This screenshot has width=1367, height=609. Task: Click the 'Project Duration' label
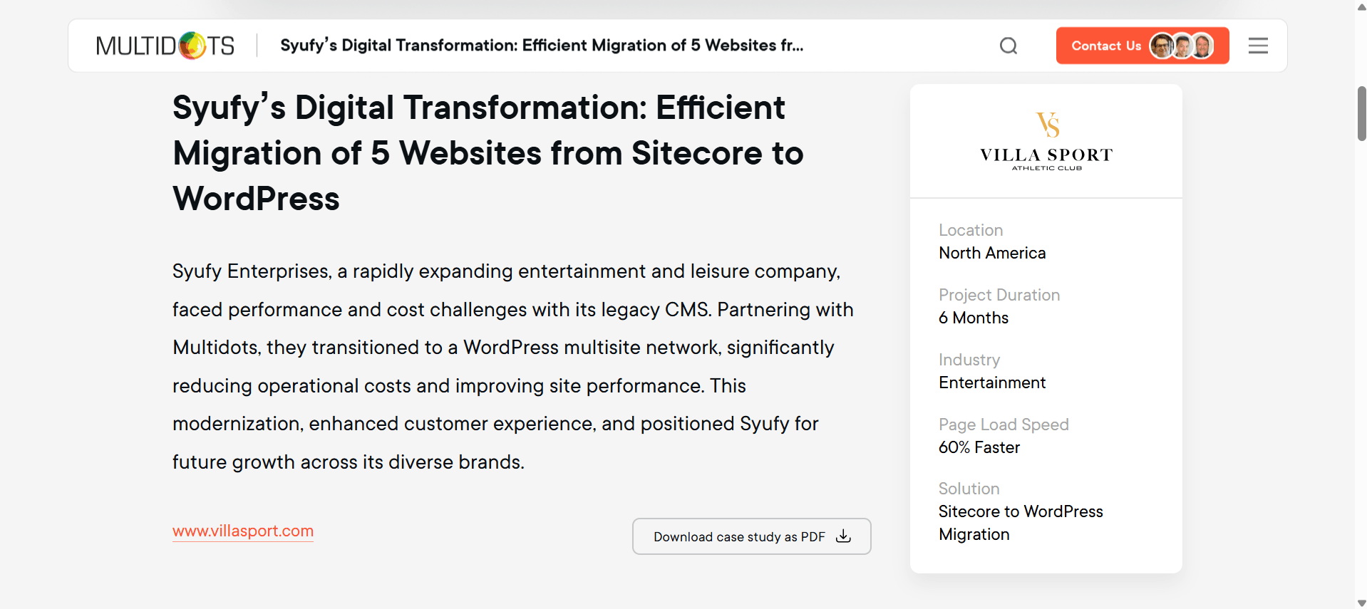[x=999, y=295]
